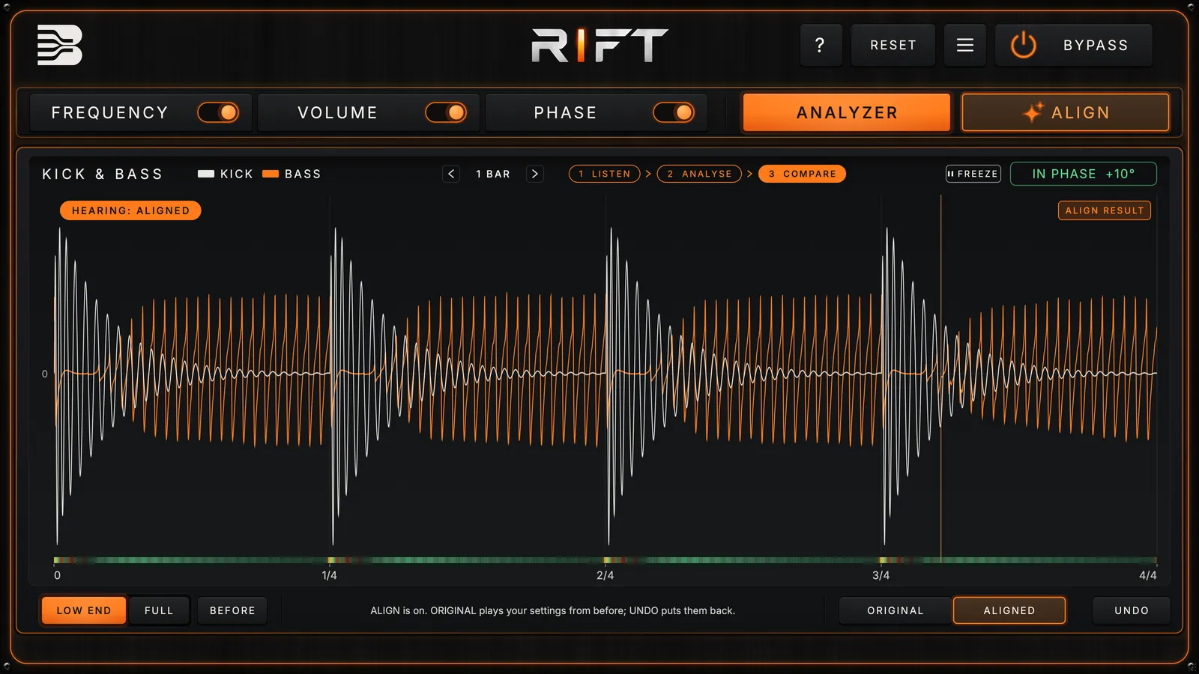Show the Before waveform

click(x=232, y=610)
